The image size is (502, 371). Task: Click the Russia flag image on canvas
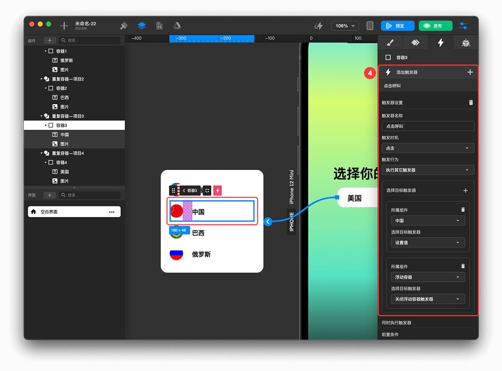pyautogui.click(x=176, y=254)
